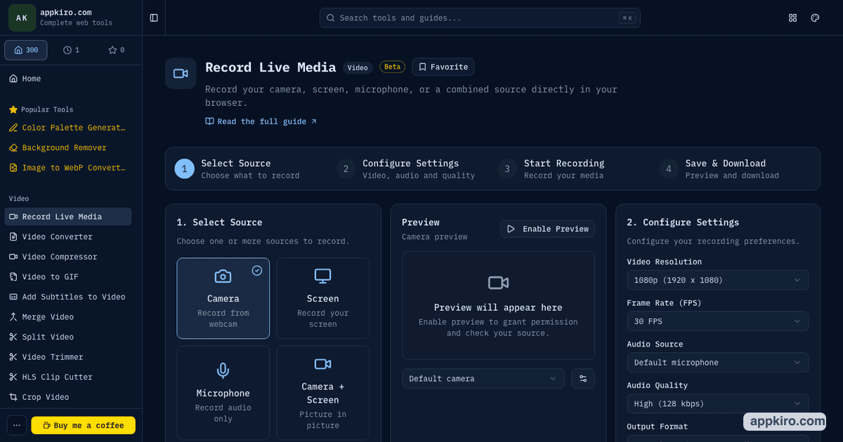Click the Enable Preview button
843x442 pixels.
coord(547,229)
